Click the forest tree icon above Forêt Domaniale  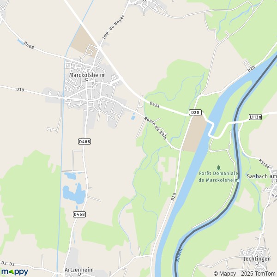[218, 168]
